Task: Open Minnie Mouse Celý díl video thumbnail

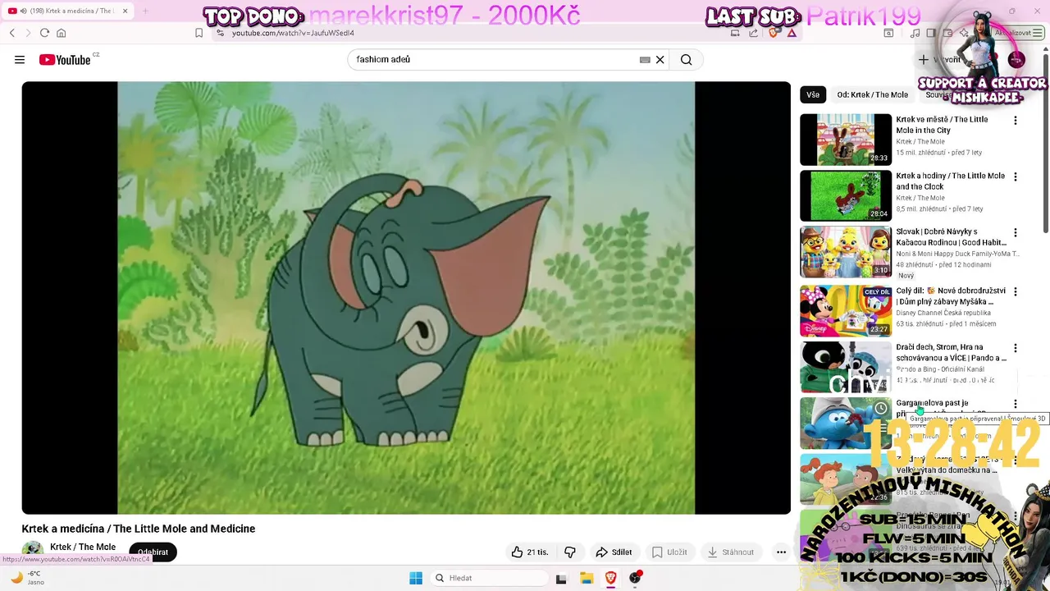Action: [x=846, y=311]
